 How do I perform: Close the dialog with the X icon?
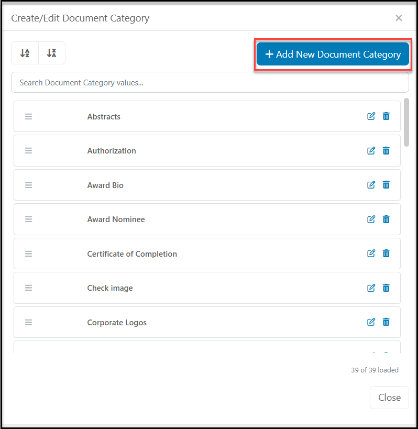pos(399,18)
